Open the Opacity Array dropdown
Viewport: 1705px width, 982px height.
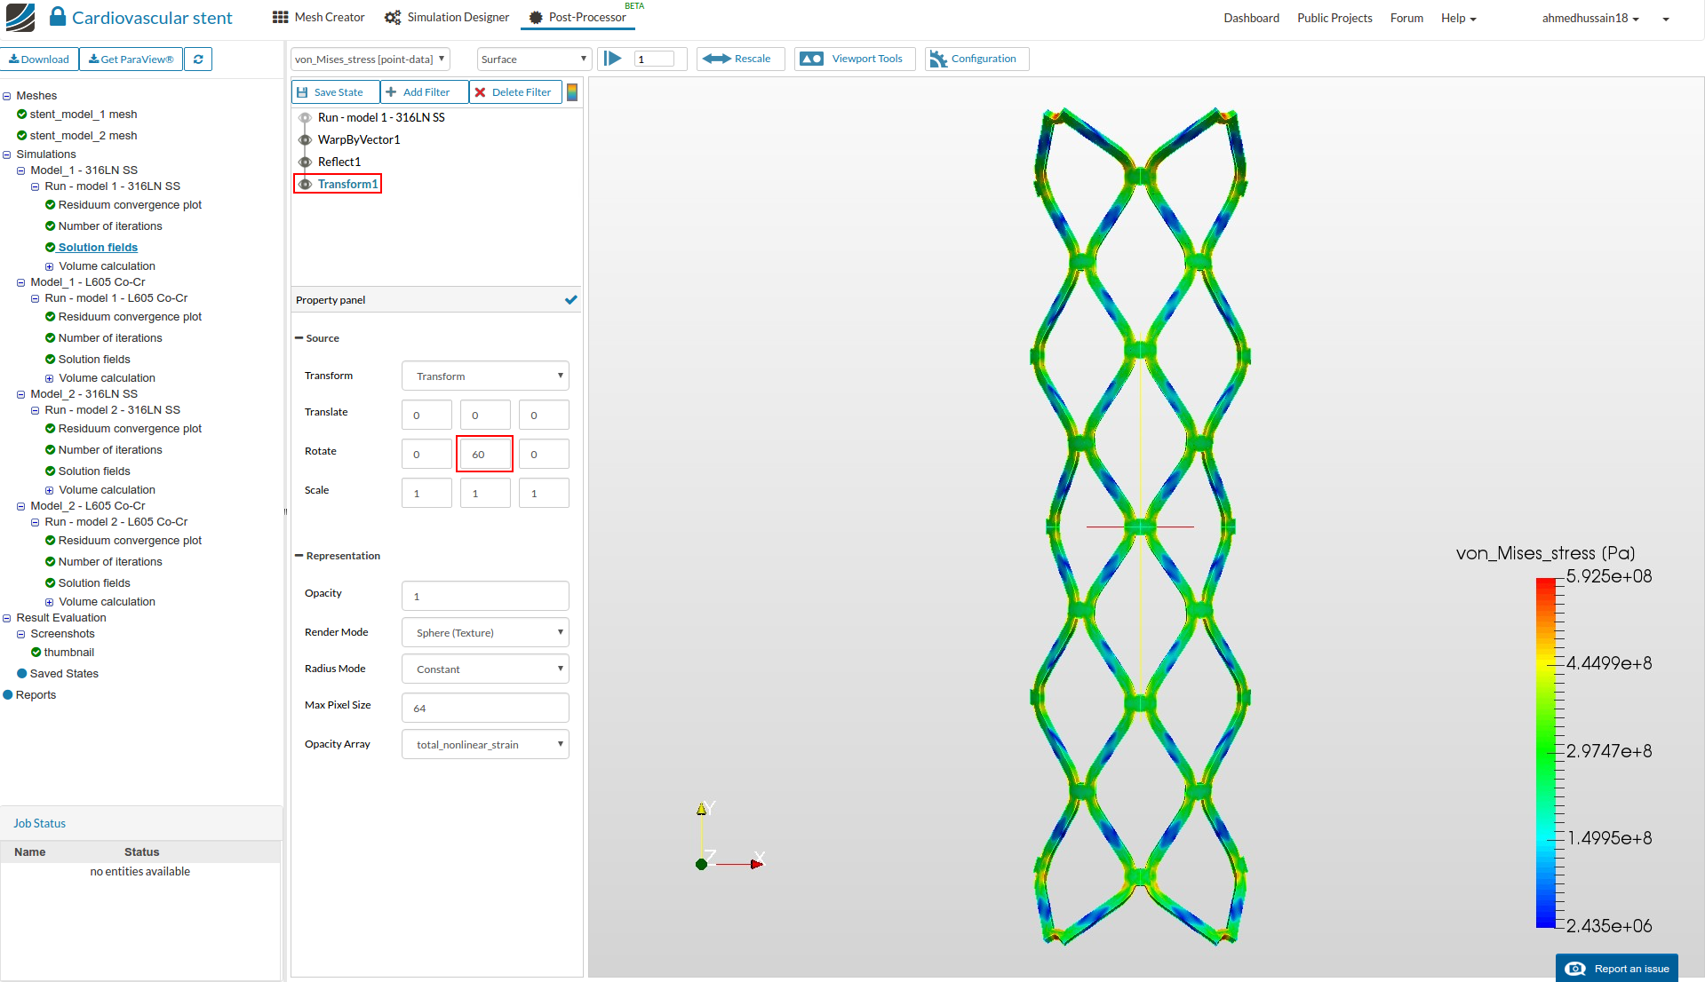pos(484,744)
